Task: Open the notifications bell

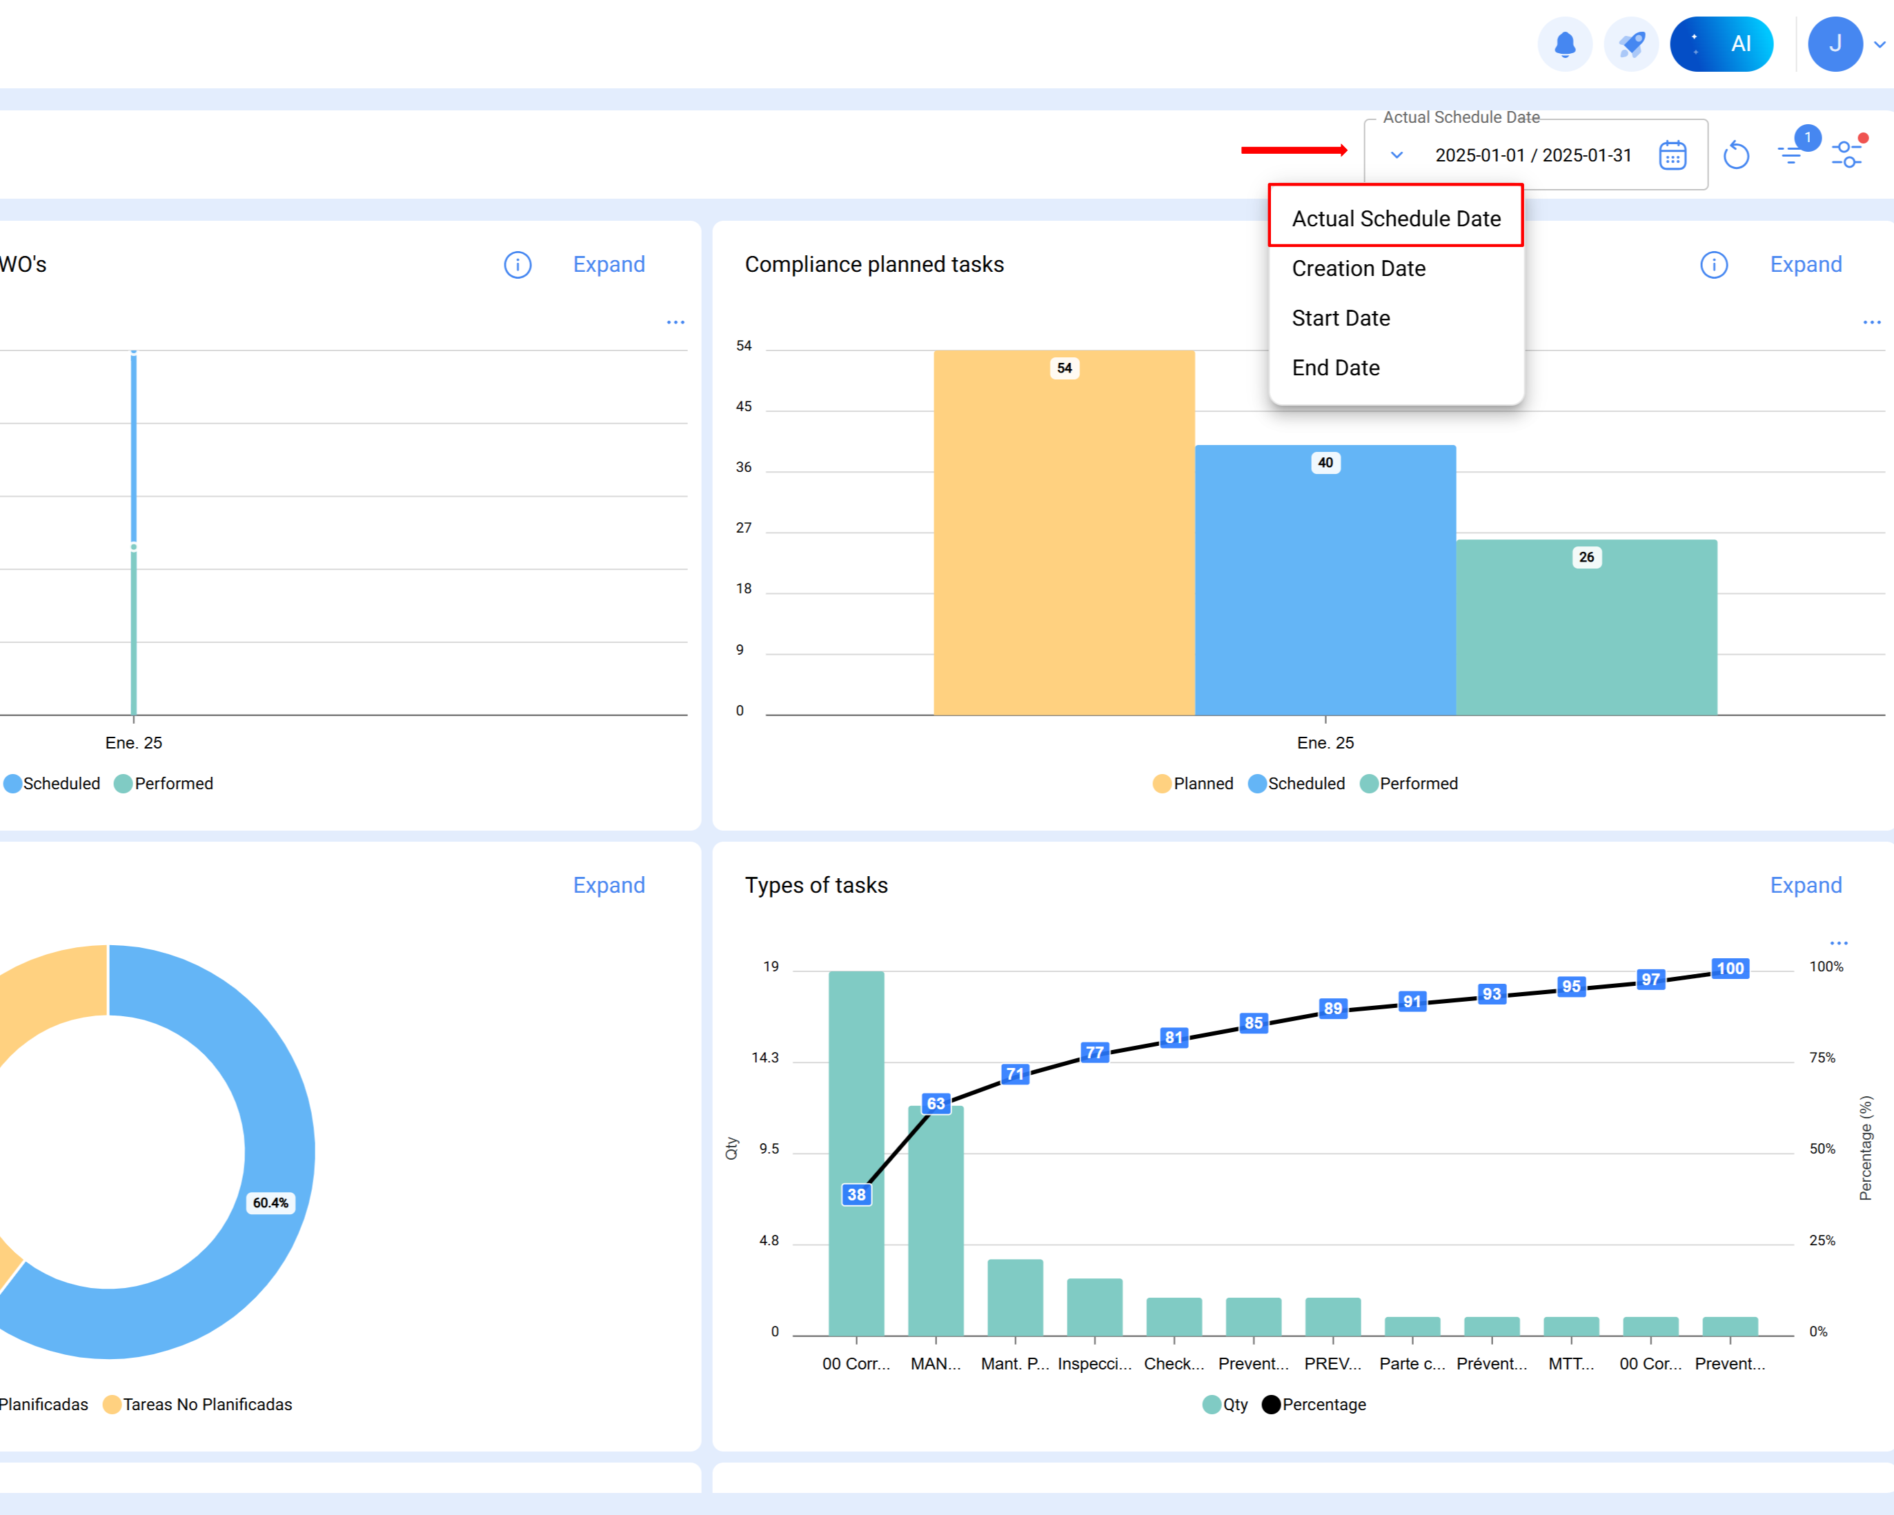Action: pos(1565,44)
